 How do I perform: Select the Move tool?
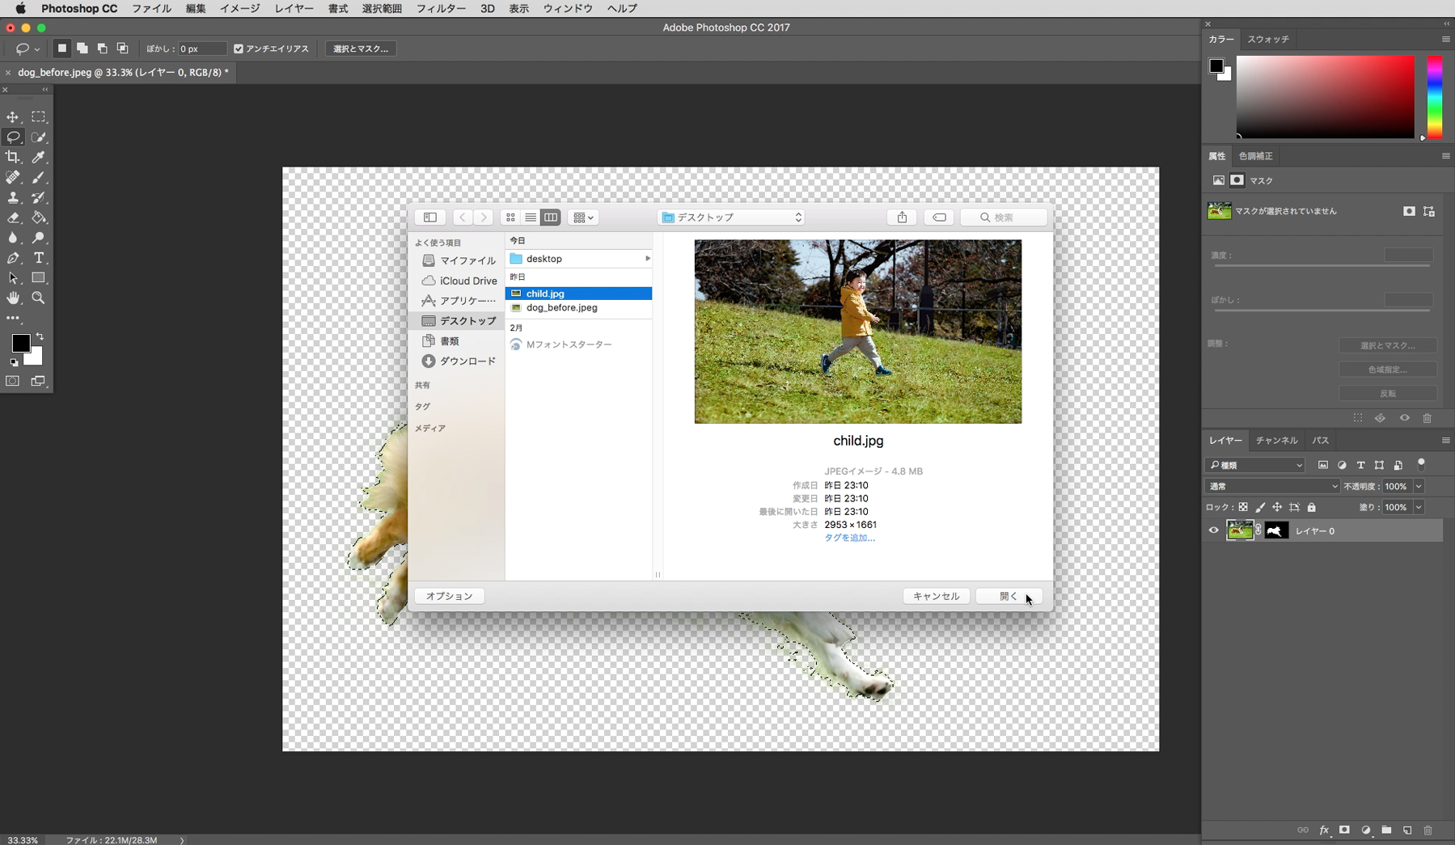click(x=13, y=117)
